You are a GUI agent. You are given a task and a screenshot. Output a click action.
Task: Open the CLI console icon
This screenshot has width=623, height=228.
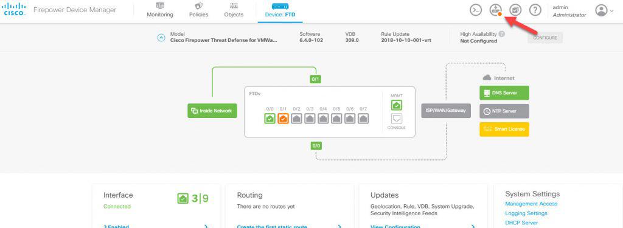point(476,10)
